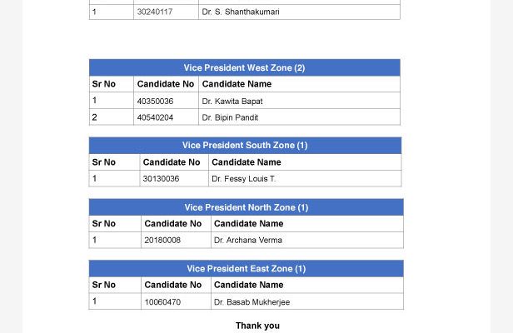513x333 pixels.
Task: Select candidate name Dr. Archana Verma
Action: tap(247, 240)
